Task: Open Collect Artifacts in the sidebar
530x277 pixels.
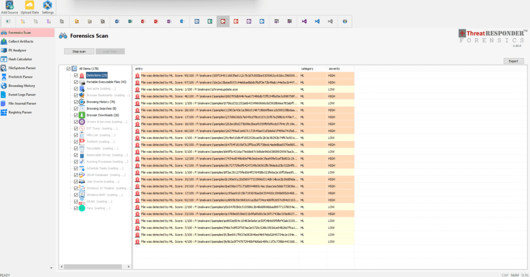Action: click(x=27, y=41)
